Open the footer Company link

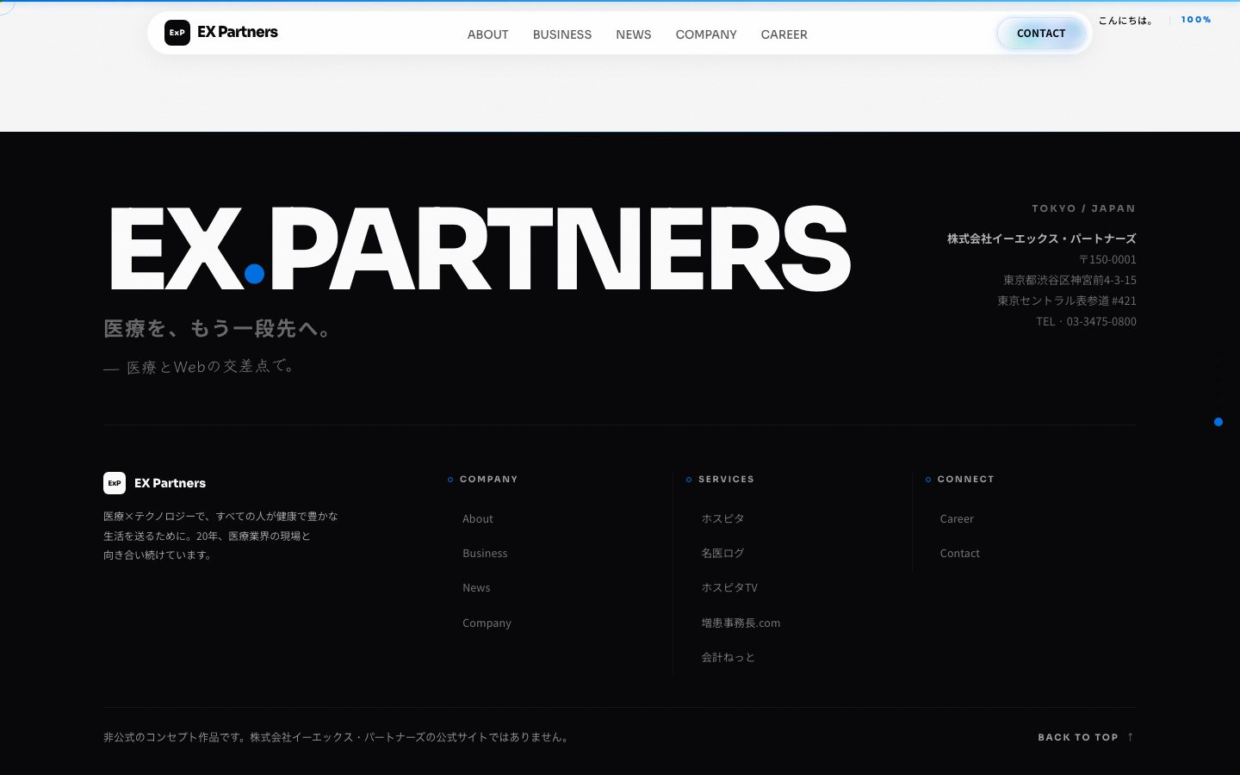coord(487,623)
